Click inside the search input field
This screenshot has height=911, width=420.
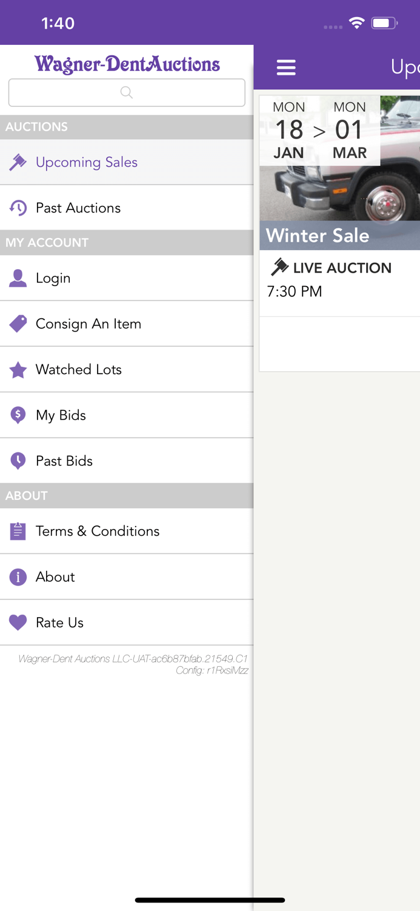point(127,92)
